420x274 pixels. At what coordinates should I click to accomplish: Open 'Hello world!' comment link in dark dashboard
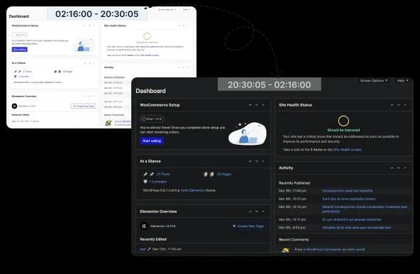pyautogui.click(x=356, y=249)
